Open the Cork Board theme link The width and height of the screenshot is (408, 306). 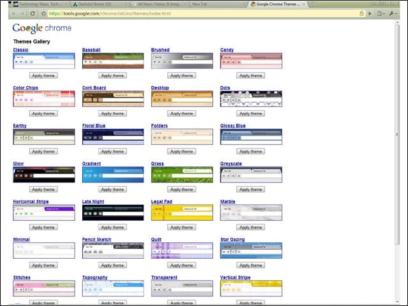[94, 88]
